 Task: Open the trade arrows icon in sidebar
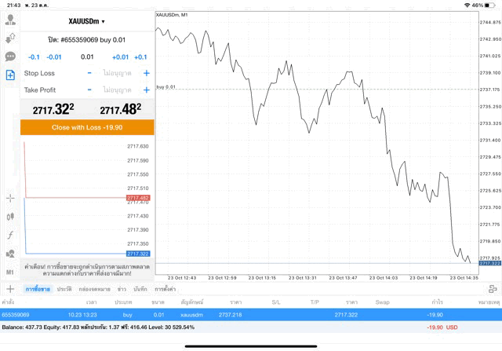pos(11,38)
